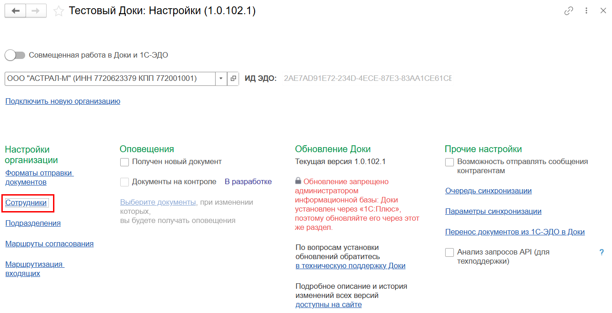Viewport: 612px width, 313px height.
Task: Enable Получен новый документ checkbox
Action: click(x=124, y=162)
